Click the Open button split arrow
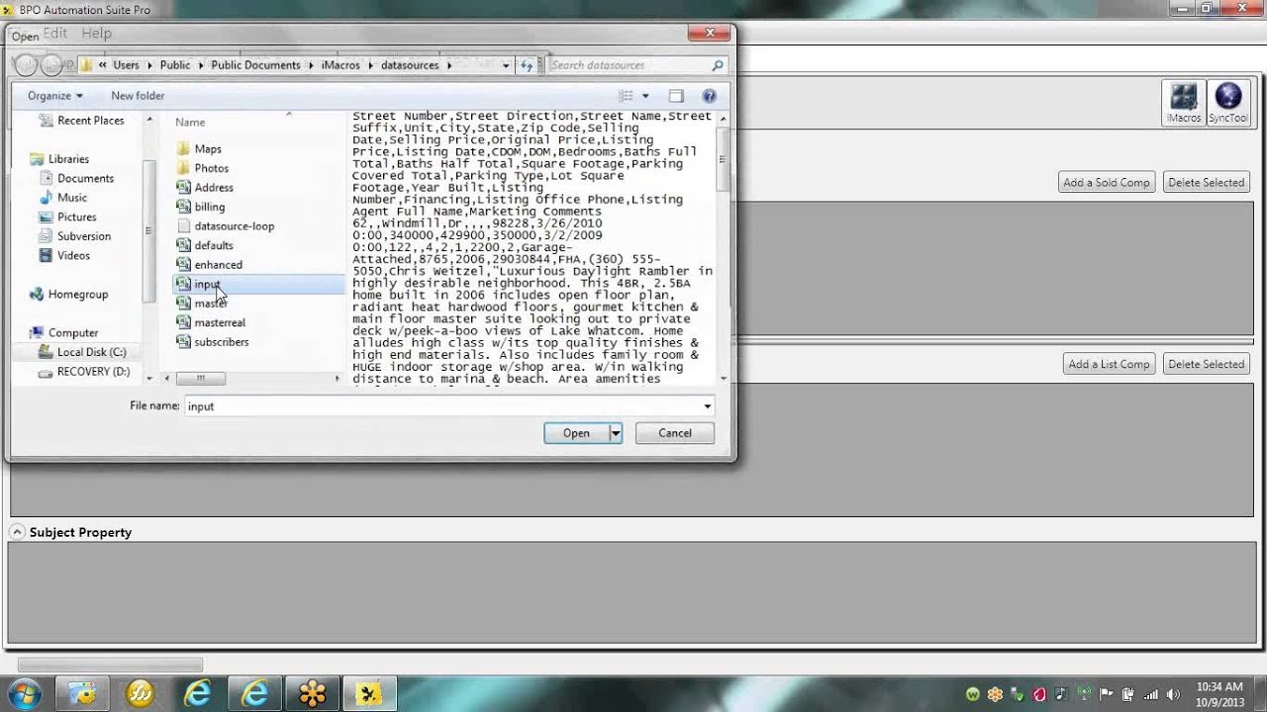1267x712 pixels. pyautogui.click(x=615, y=433)
